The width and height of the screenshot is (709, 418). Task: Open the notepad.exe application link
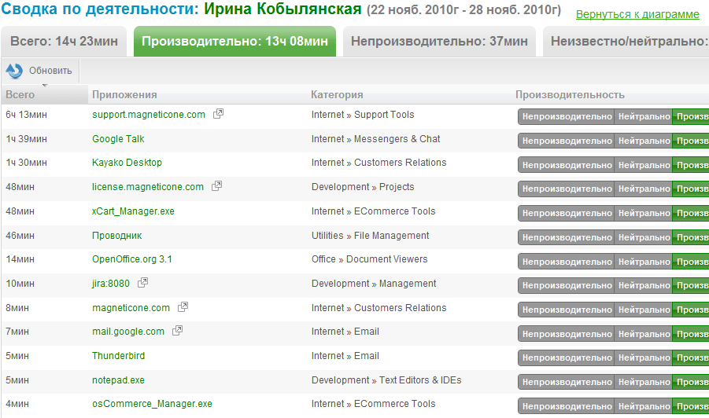pyautogui.click(x=118, y=380)
